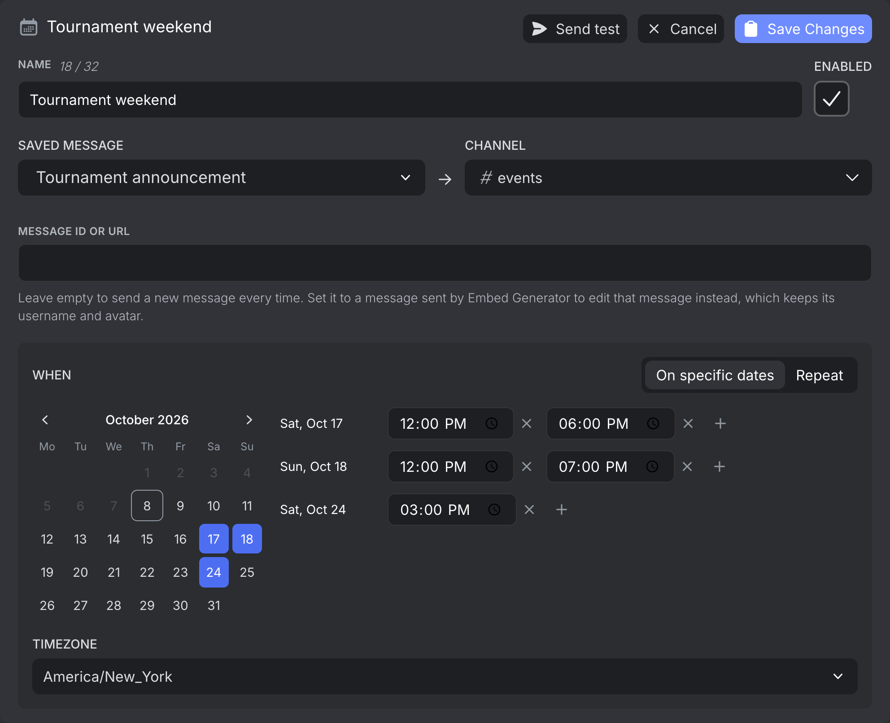The width and height of the screenshot is (890, 723).
Task: Click Save Changes button
Action: tap(803, 29)
